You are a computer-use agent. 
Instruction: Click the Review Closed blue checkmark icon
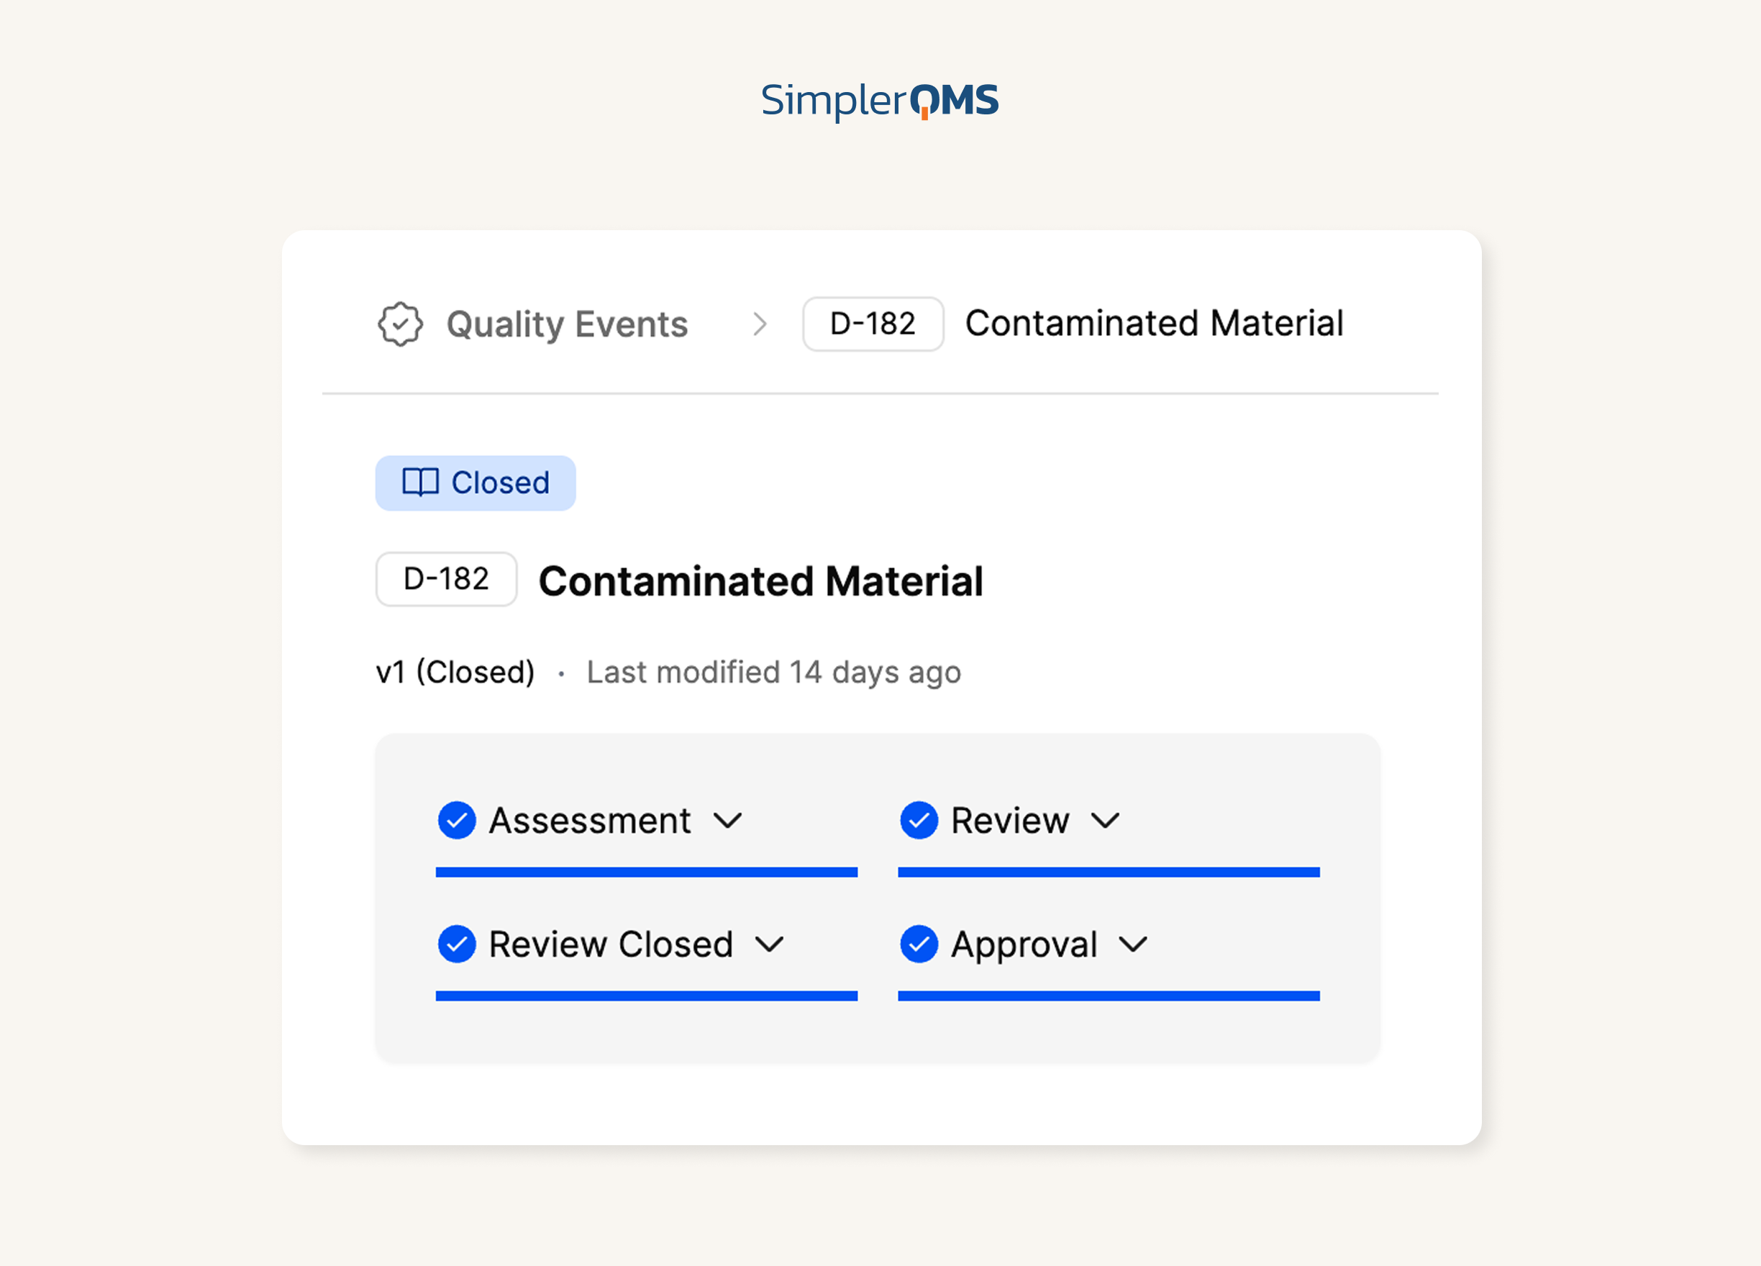pos(458,944)
